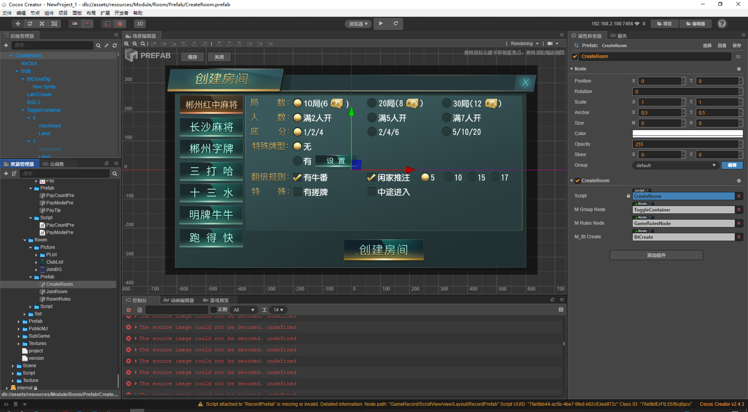
Task: Open the node Color swatch
Action: (x=687, y=134)
